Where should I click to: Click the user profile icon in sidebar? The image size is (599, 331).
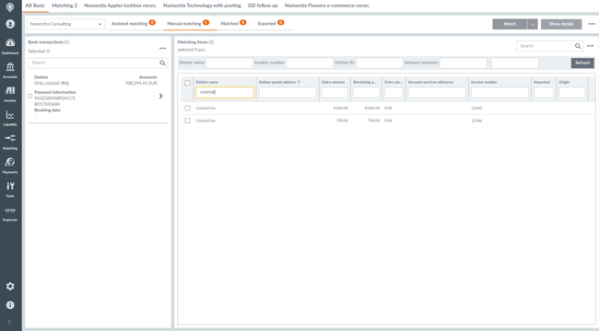pyautogui.click(x=10, y=24)
